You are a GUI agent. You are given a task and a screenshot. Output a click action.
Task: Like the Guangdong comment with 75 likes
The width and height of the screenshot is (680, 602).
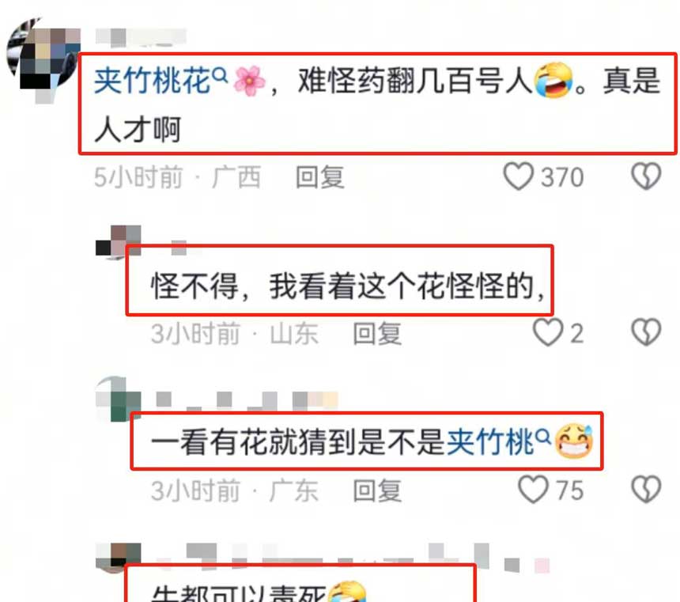click(534, 490)
